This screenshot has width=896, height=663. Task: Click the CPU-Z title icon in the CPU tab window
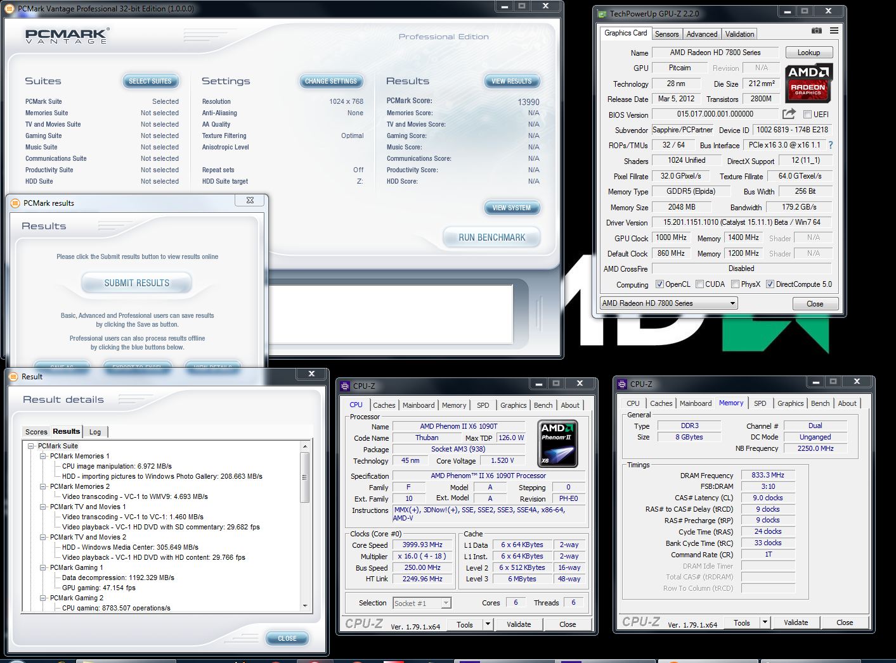(345, 386)
